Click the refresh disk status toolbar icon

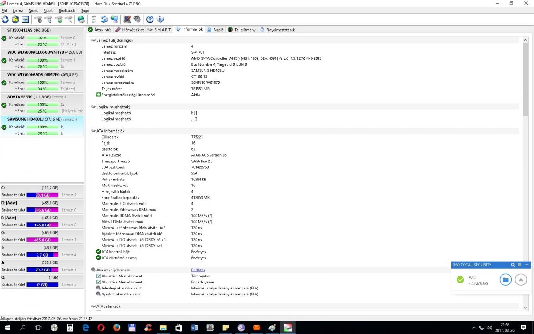pos(5,19)
